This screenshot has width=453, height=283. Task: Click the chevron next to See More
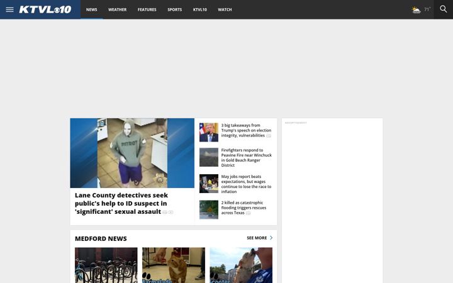pyautogui.click(x=271, y=238)
